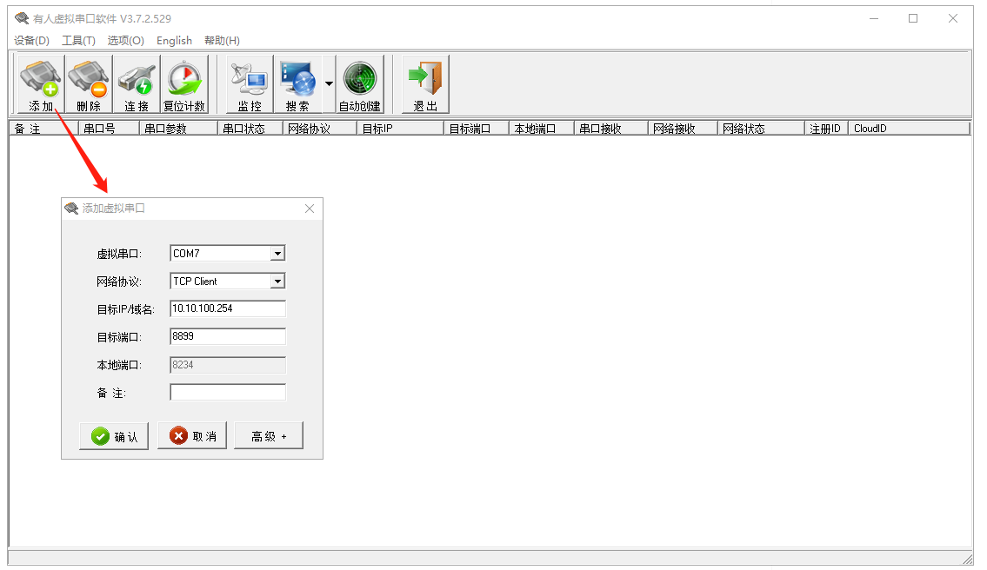Open the 设备(D) menu
The height and width of the screenshot is (570, 987).
pyautogui.click(x=32, y=41)
